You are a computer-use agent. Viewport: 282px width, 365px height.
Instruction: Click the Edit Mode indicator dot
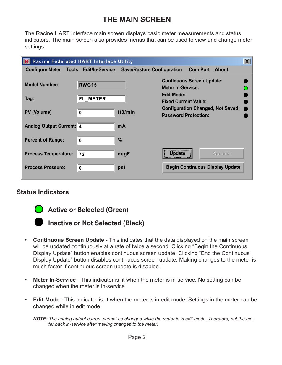point(246,95)
